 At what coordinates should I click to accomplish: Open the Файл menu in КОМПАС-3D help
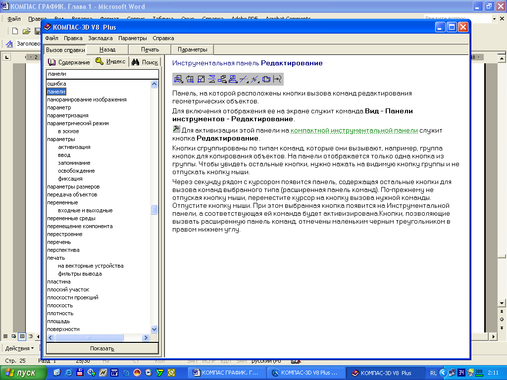(51, 38)
